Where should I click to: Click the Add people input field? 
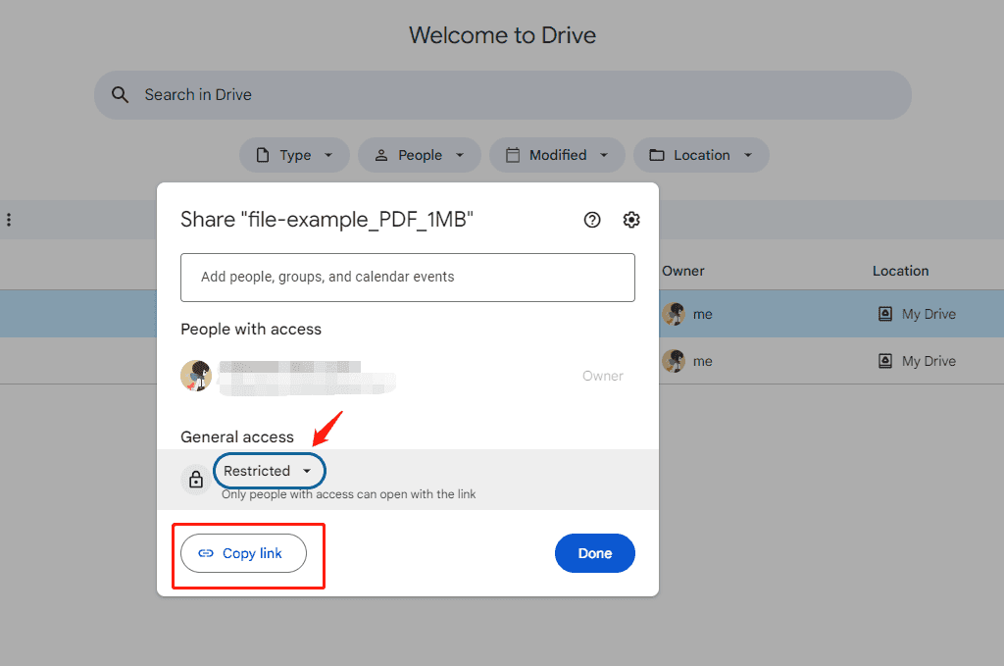(x=408, y=278)
